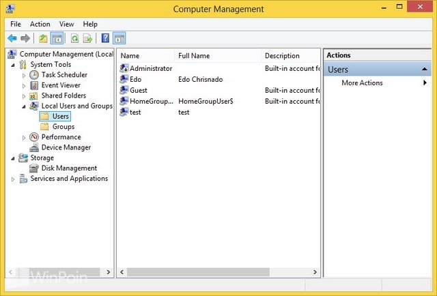Click list pane scroll left arrow
The width and height of the screenshot is (437, 296).
(122, 272)
